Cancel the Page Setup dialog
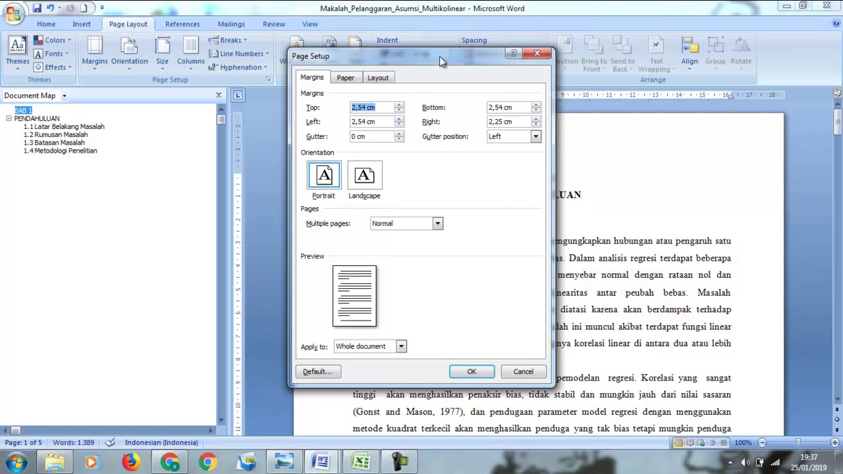 coord(524,372)
